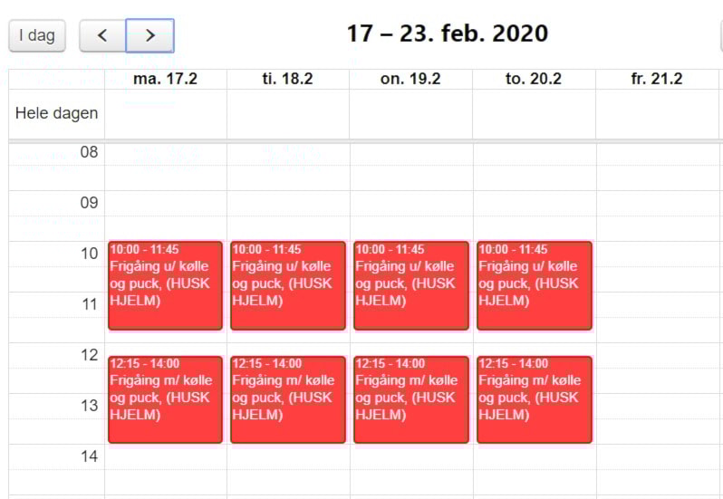Select the ma. 17.2 column header
Viewport: 723px width, 499px height.
(166, 79)
